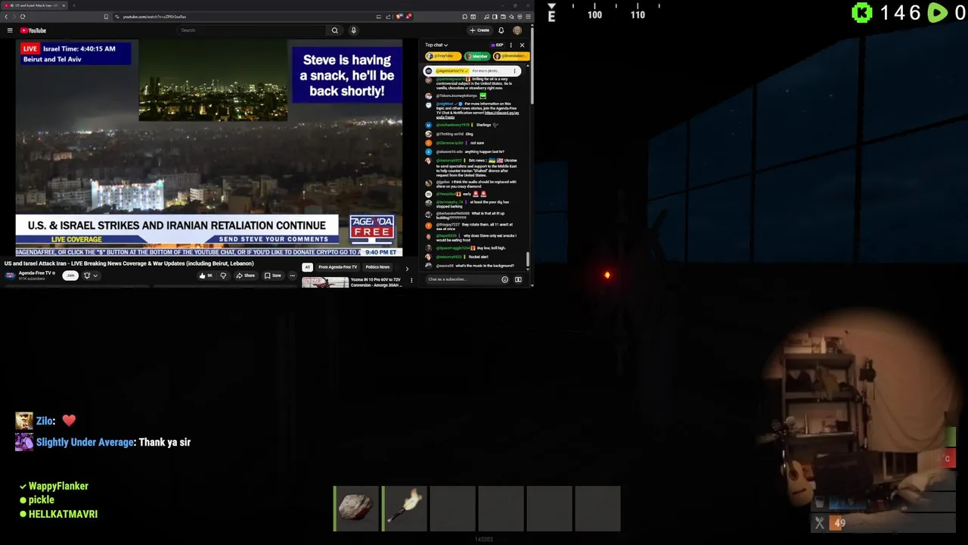Close the live chat panel

(x=522, y=45)
